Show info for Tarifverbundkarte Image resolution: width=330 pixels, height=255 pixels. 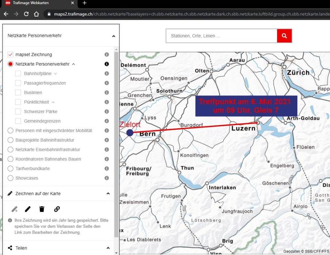click(x=107, y=168)
